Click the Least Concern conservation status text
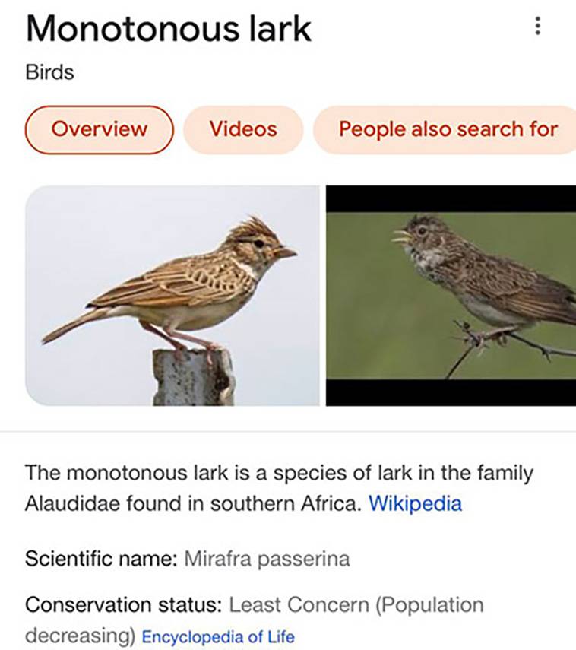The image size is (576, 650). click(299, 604)
